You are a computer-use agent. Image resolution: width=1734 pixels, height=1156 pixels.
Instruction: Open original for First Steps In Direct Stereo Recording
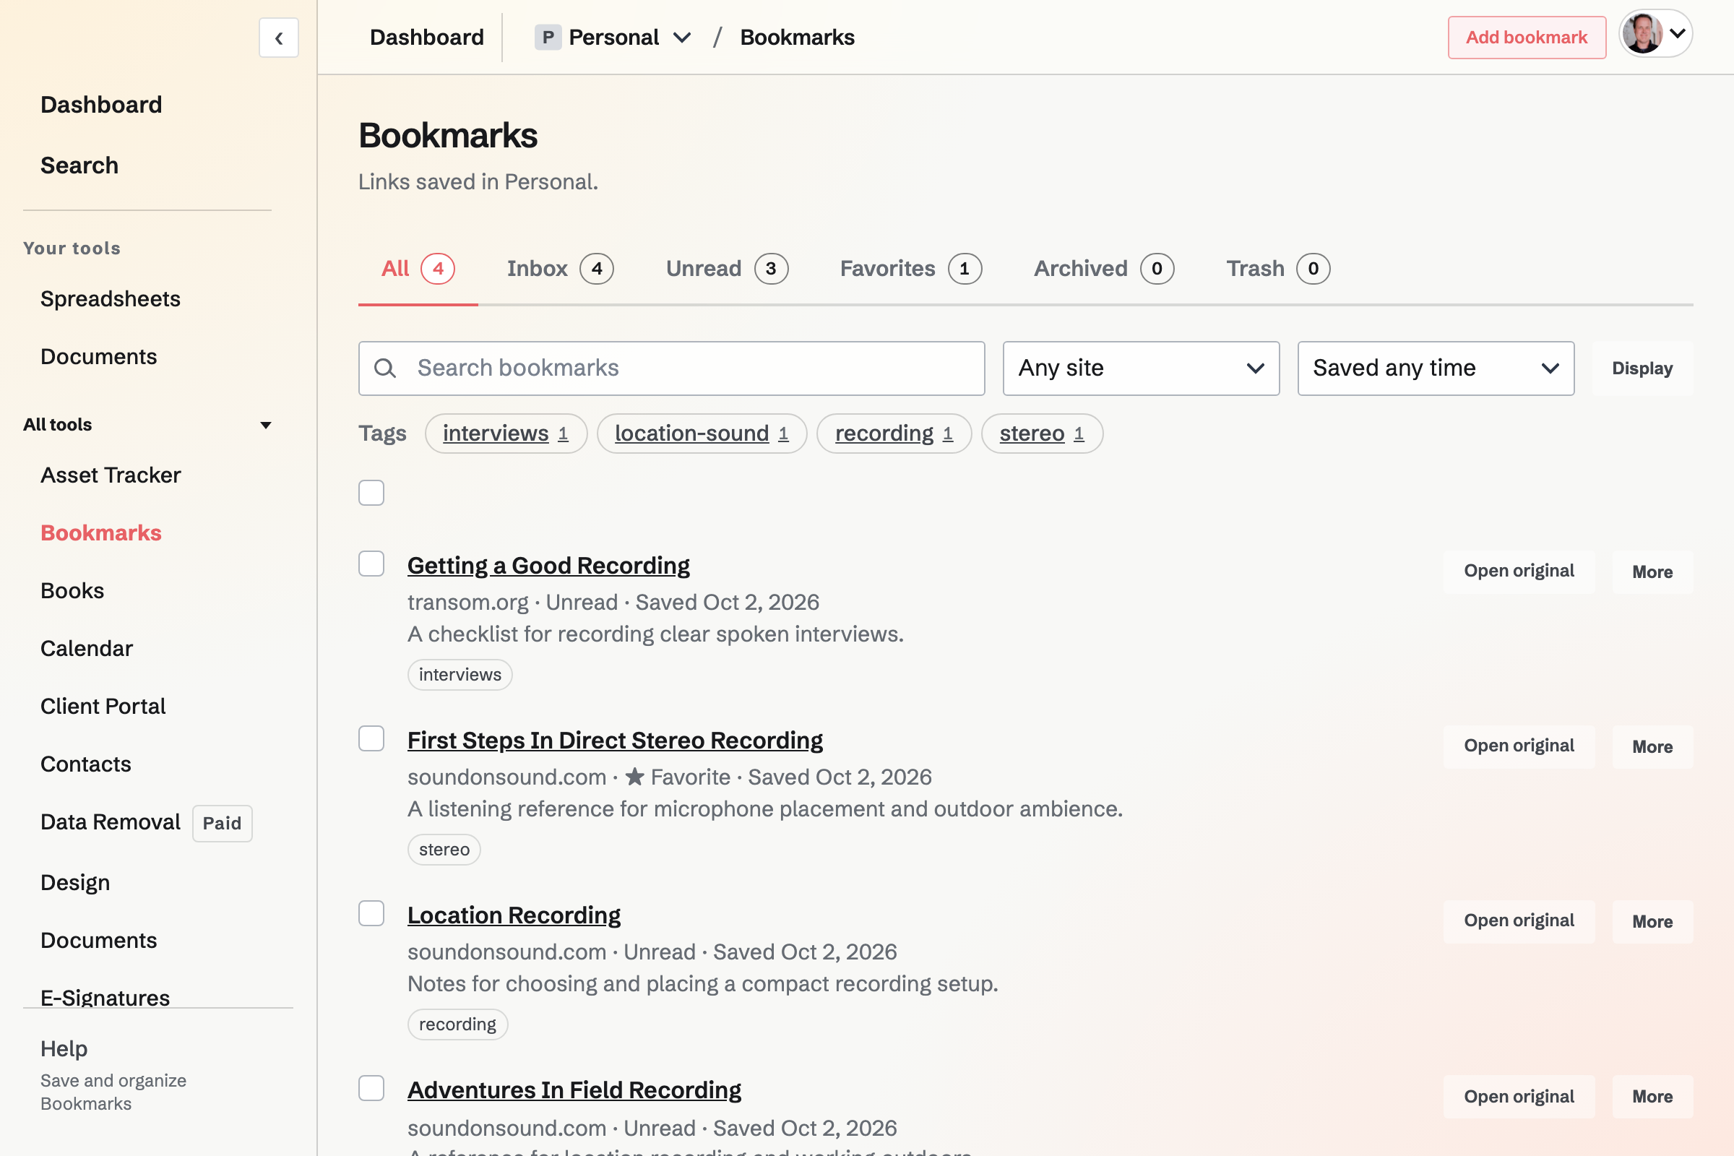[x=1519, y=746]
